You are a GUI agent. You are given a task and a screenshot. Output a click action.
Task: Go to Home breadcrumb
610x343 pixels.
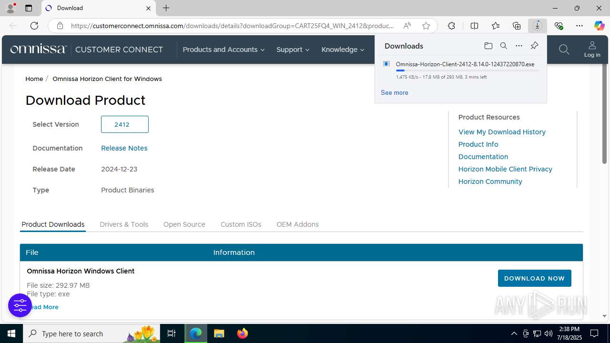click(x=34, y=79)
